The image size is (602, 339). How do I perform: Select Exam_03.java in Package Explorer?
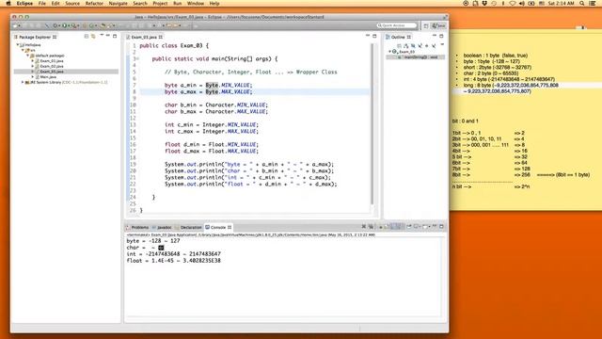52,72
